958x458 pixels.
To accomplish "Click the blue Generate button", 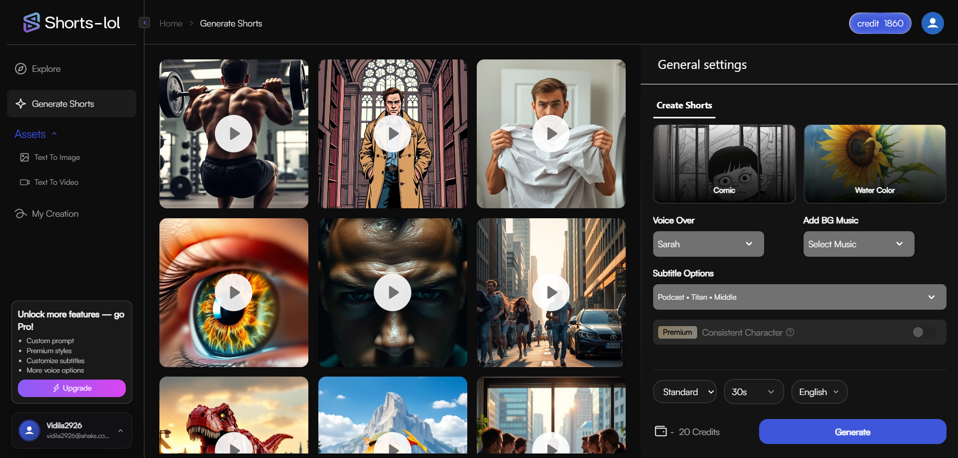I will point(852,432).
